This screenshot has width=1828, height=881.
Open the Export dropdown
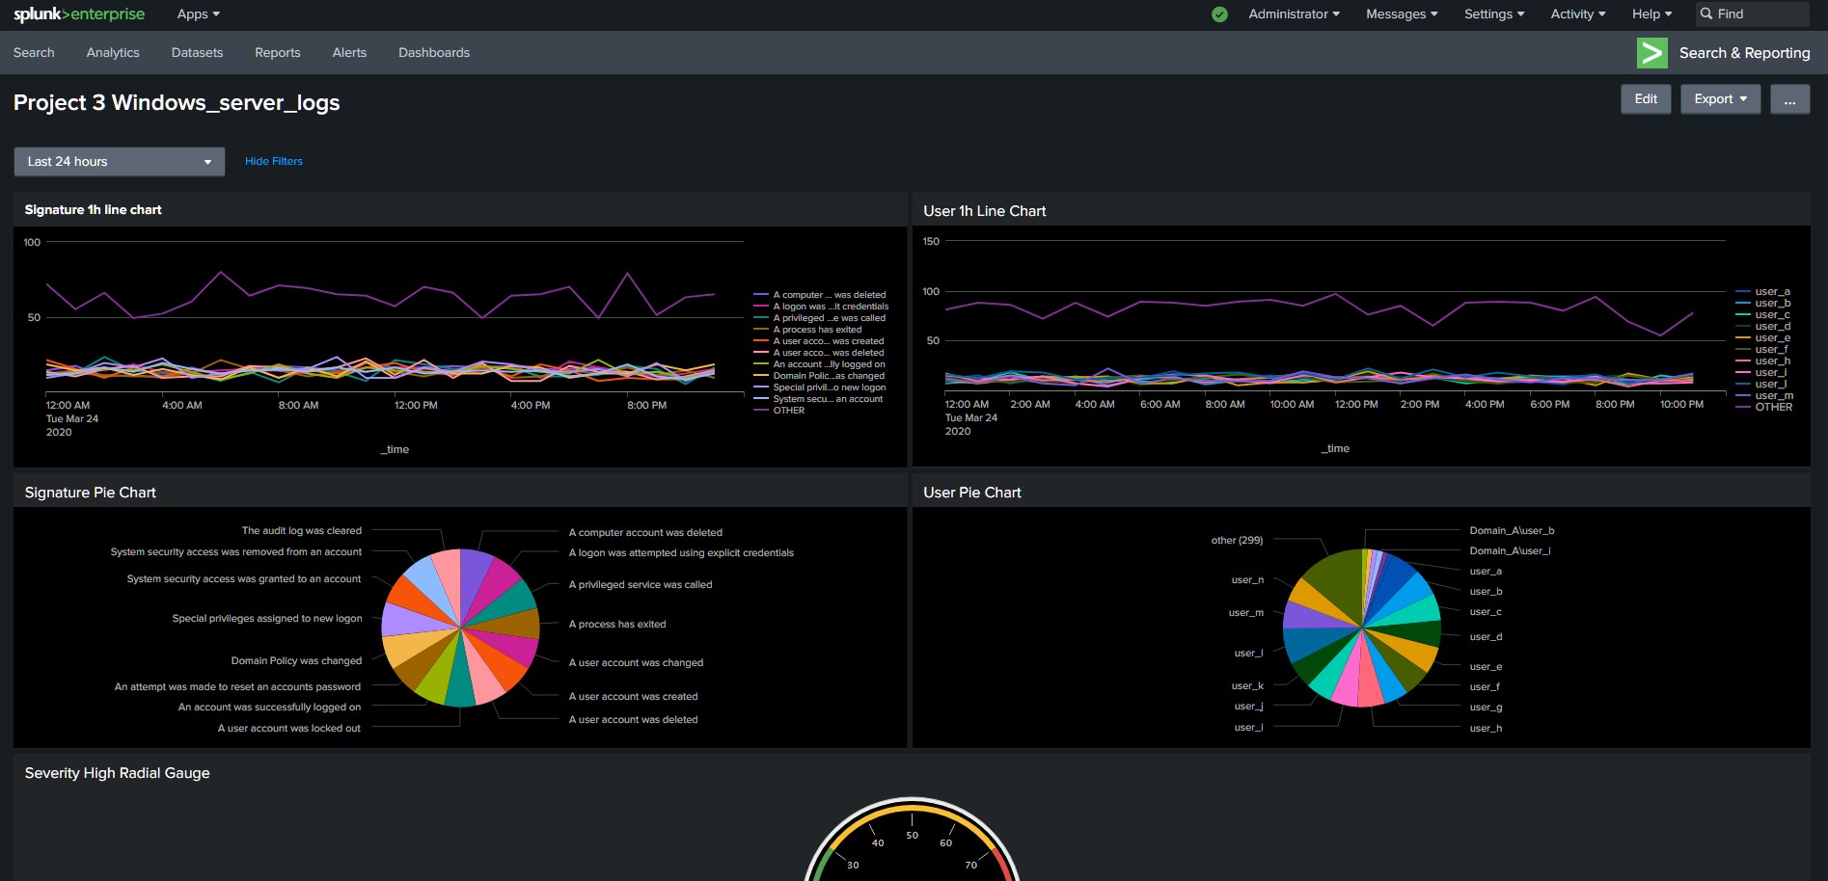1720,98
